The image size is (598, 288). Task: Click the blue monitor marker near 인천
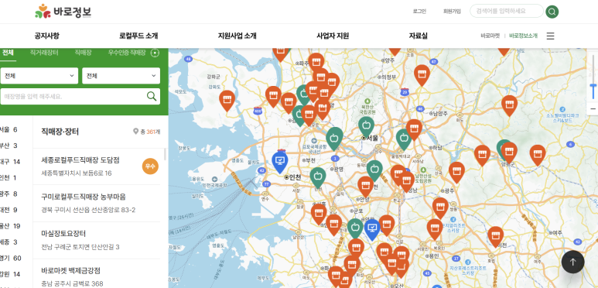tap(281, 161)
